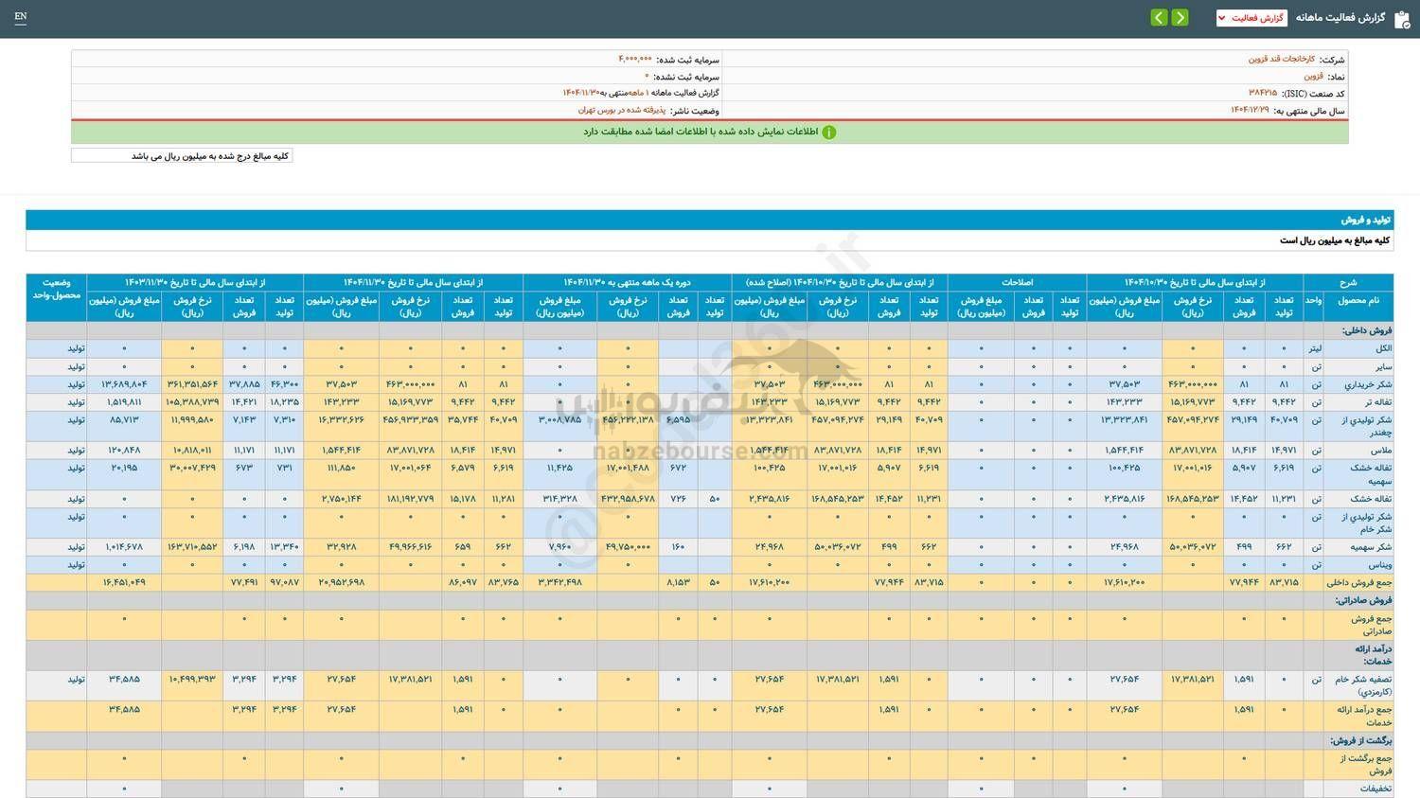This screenshot has height=798, width=1420.
Task: Click the ISIC industry code value
Action: pyautogui.click(x=1262, y=94)
